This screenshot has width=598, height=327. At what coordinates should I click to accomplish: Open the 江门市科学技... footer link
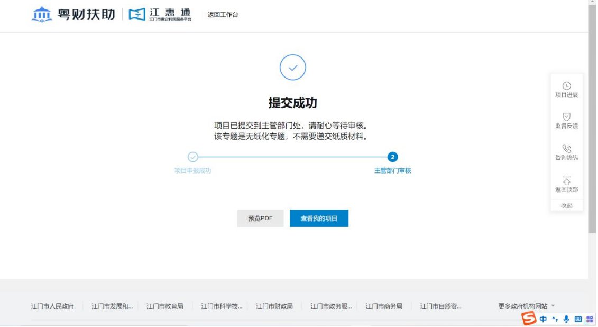(222, 307)
